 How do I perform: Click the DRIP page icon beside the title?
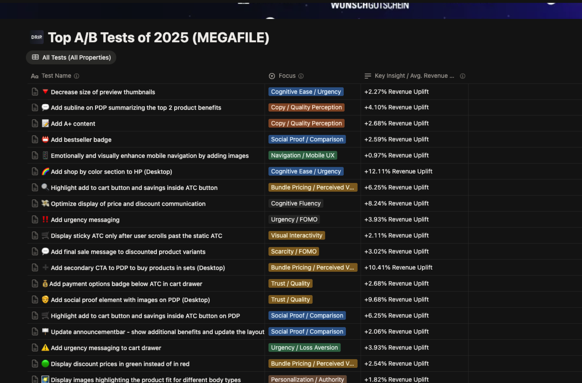tap(36, 37)
